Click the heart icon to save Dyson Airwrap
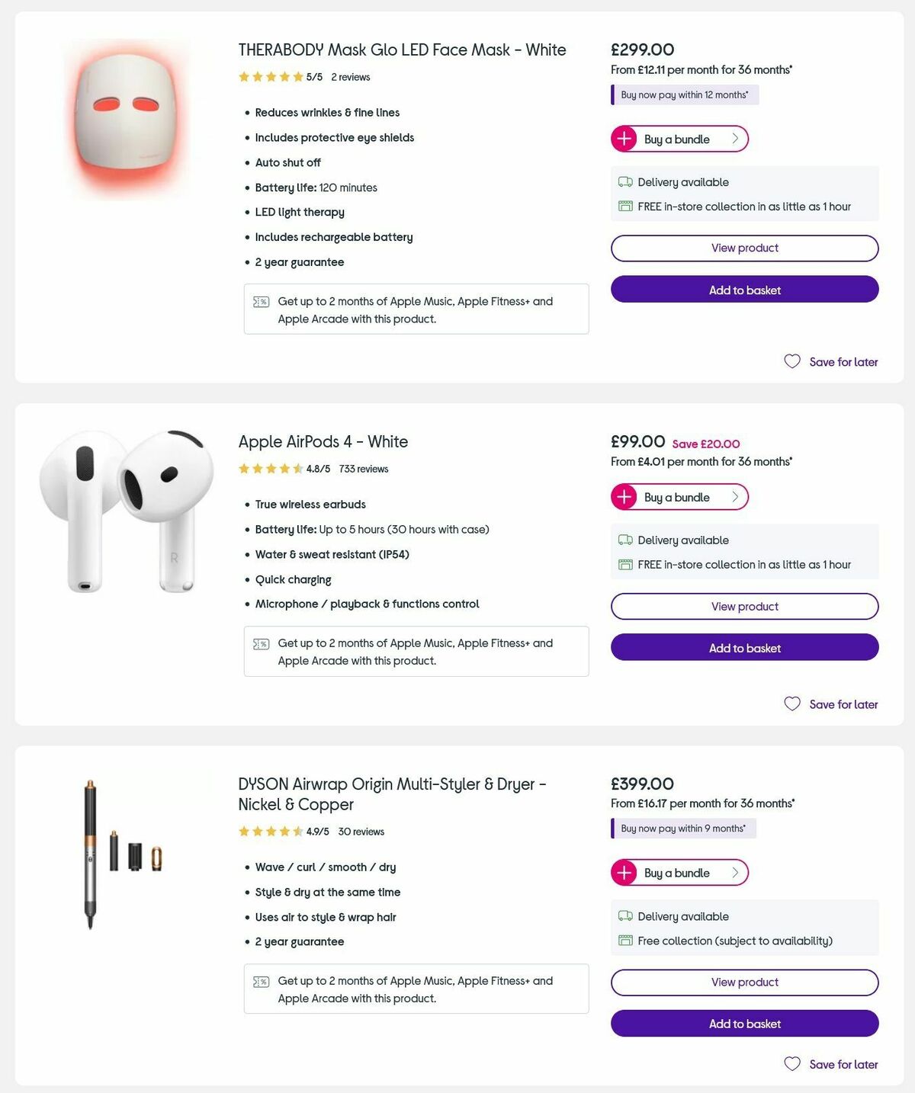 pyautogui.click(x=791, y=1064)
